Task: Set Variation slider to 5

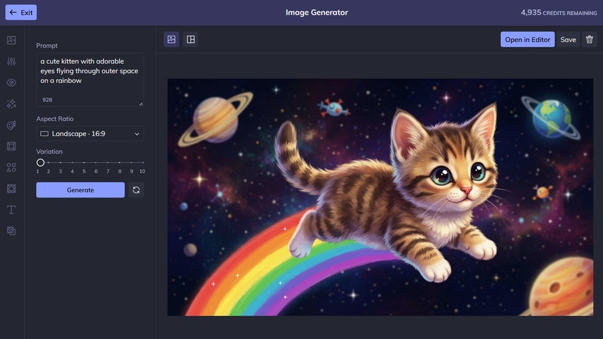Action: (84, 162)
